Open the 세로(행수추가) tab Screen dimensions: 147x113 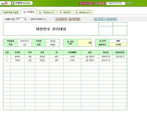coord(83,13)
